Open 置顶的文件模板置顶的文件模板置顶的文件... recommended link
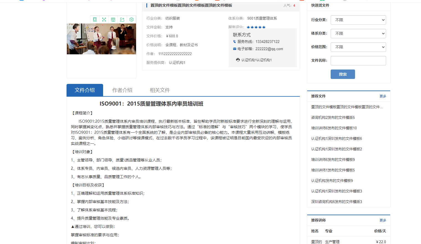This screenshot has height=244, width=421. (347, 107)
